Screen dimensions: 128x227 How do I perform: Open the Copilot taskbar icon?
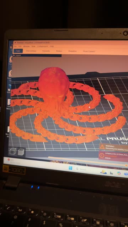pos(119,173)
